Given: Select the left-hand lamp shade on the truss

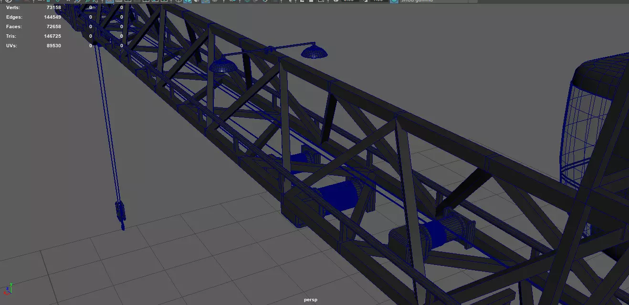Looking at the screenshot, I should coord(223,65).
